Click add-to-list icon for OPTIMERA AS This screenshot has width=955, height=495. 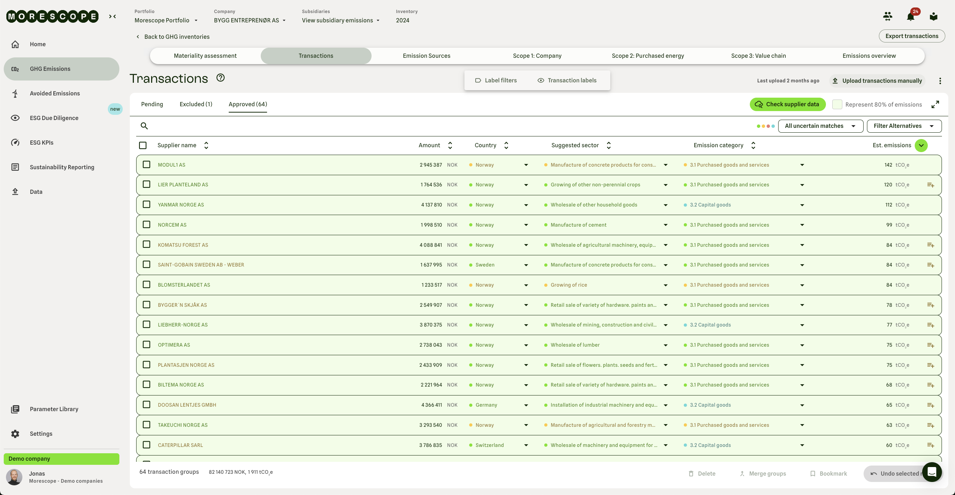(x=931, y=345)
